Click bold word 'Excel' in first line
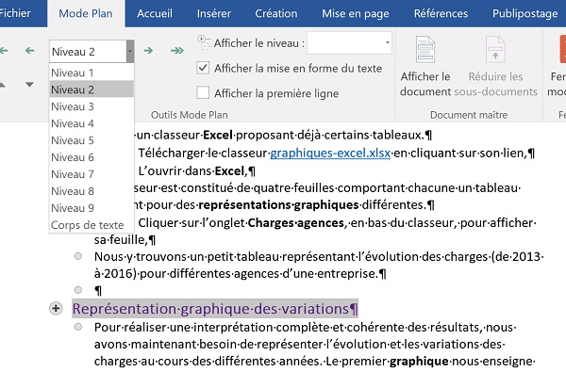Image resolution: width=566 pixels, height=372 pixels. coord(218,136)
